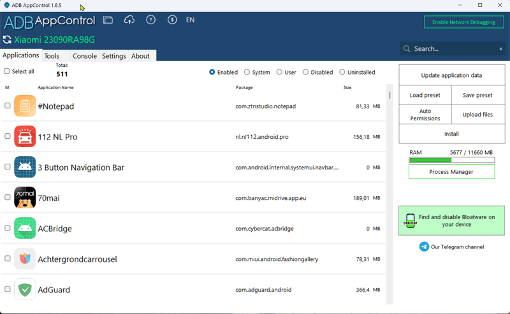Check the ACBridge row checkbox
The height and width of the screenshot is (314, 510).
8,228
